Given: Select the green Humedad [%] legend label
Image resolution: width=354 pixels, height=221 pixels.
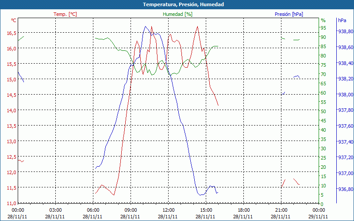Looking at the screenshot, I should pos(177,14).
